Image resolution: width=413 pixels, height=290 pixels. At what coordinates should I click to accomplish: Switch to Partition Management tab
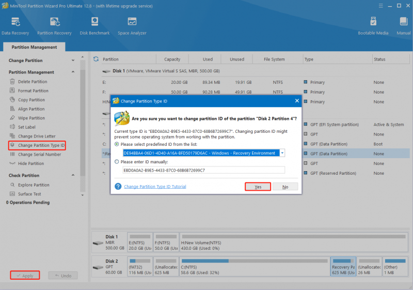[x=34, y=47]
